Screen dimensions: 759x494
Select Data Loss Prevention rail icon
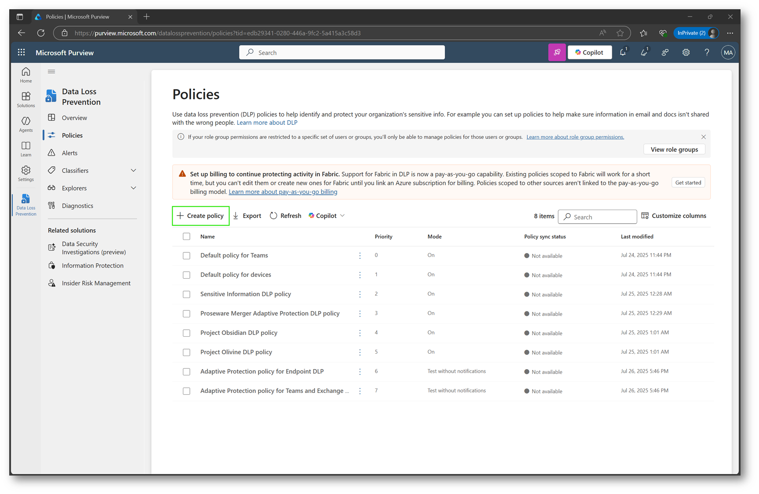[x=26, y=205]
